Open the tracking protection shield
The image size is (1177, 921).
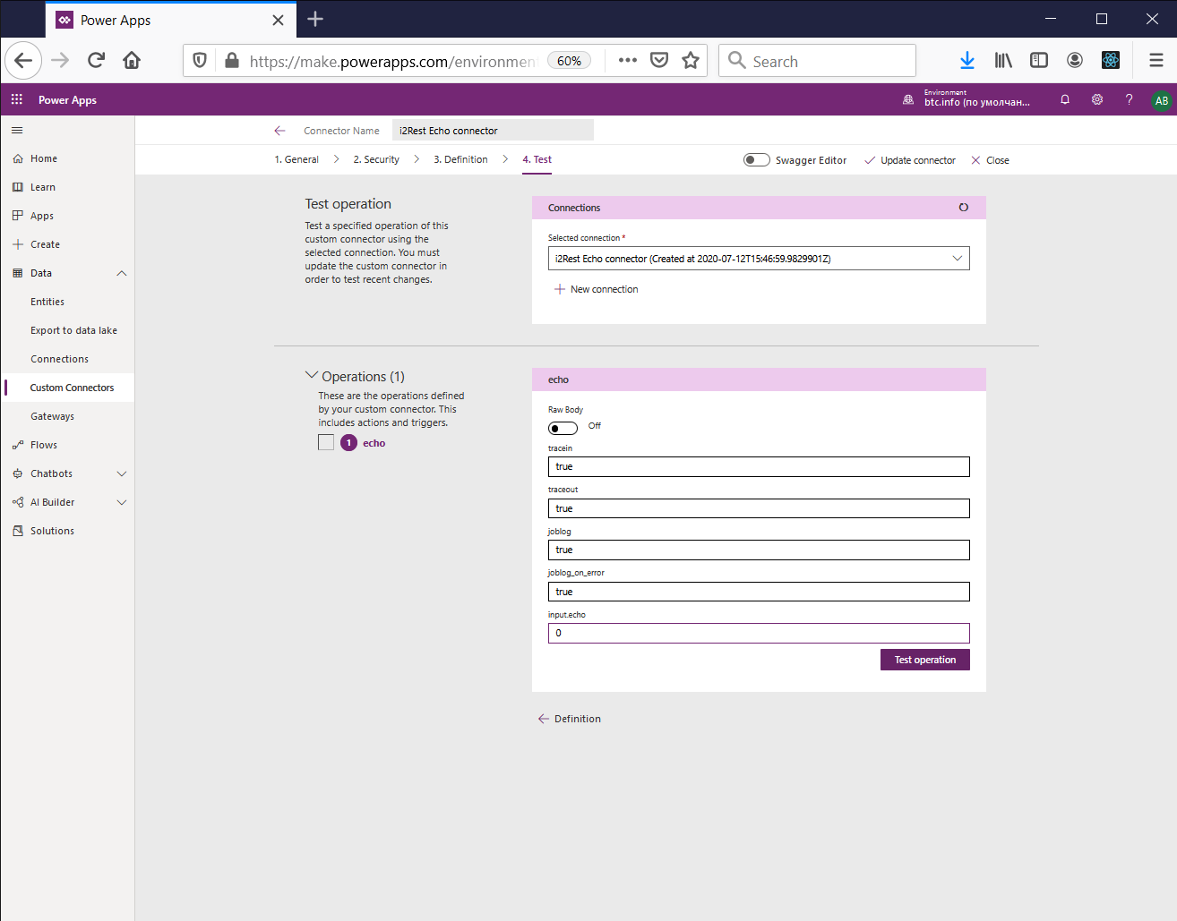[200, 61]
